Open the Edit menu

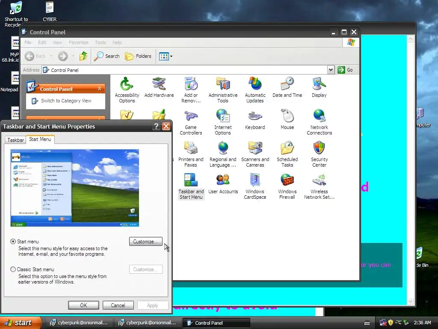point(42,42)
